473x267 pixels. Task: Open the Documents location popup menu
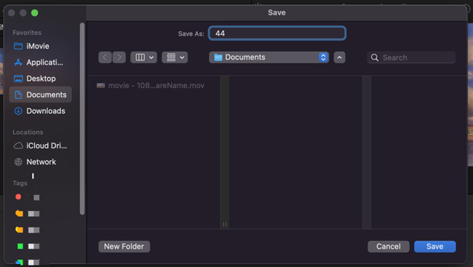point(269,57)
